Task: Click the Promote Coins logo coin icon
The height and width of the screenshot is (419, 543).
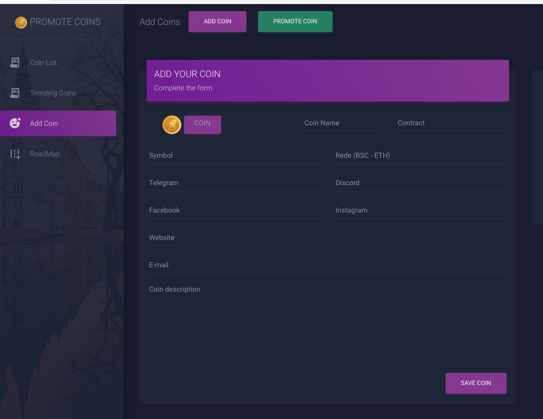Action: pos(21,22)
